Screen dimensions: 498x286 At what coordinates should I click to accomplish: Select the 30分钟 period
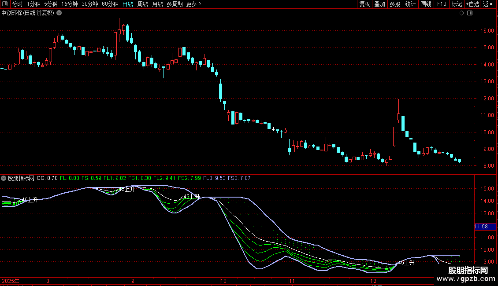click(x=89, y=4)
